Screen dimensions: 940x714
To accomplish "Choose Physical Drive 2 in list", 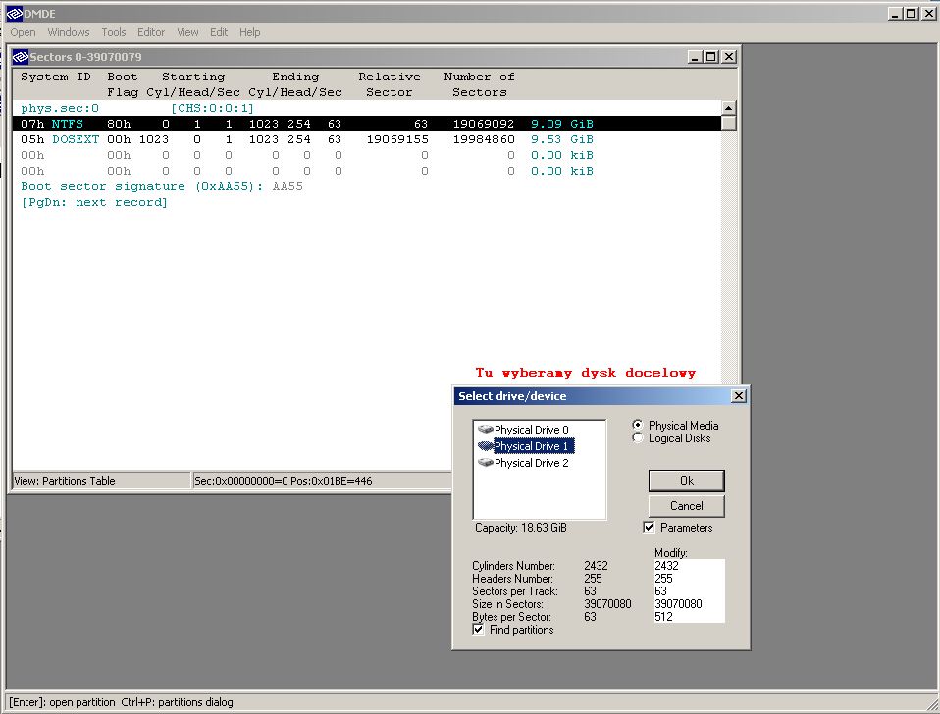I will click(x=531, y=463).
